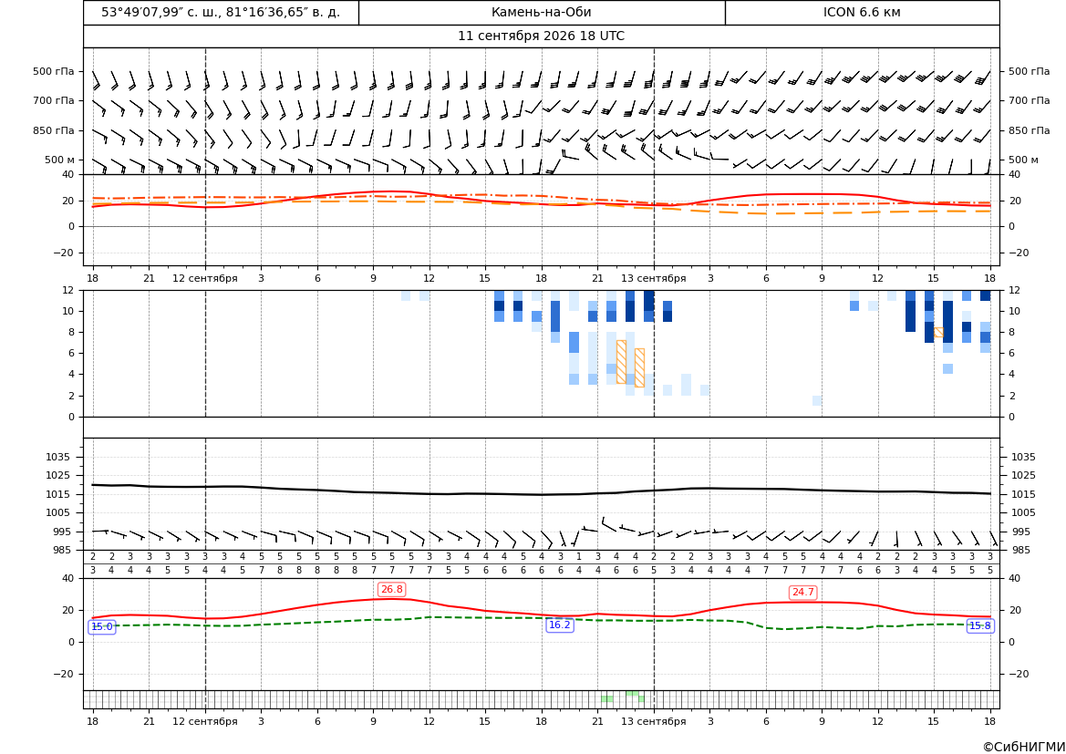The width and height of the screenshot is (1066, 754).
Task: Click the СибНИГМИ copyright text
Action: click(1024, 747)
